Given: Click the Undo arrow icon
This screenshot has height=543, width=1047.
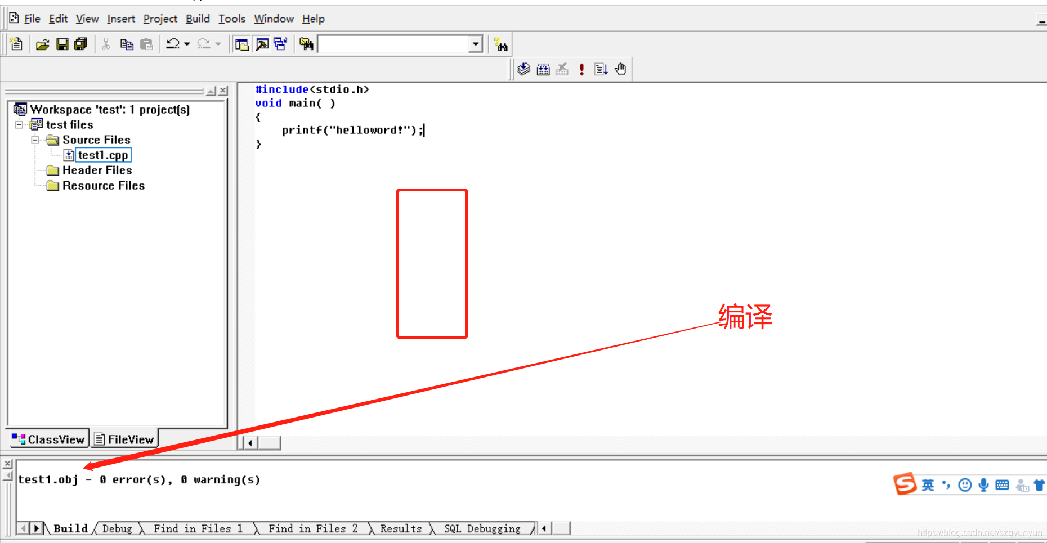Looking at the screenshot, I should (x=173, y=44).
